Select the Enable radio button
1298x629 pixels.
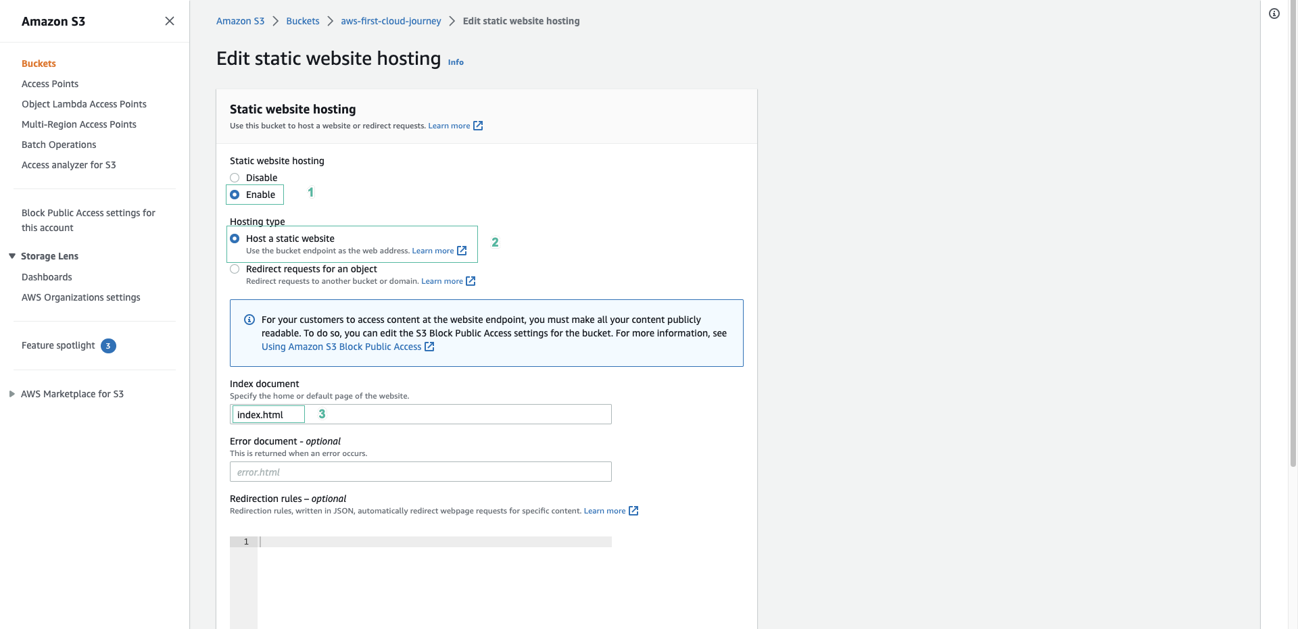coord(235,195)
